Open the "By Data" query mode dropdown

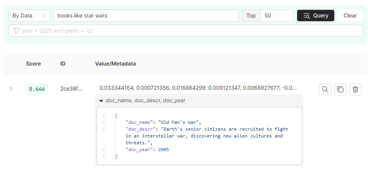tap(29, 16)
